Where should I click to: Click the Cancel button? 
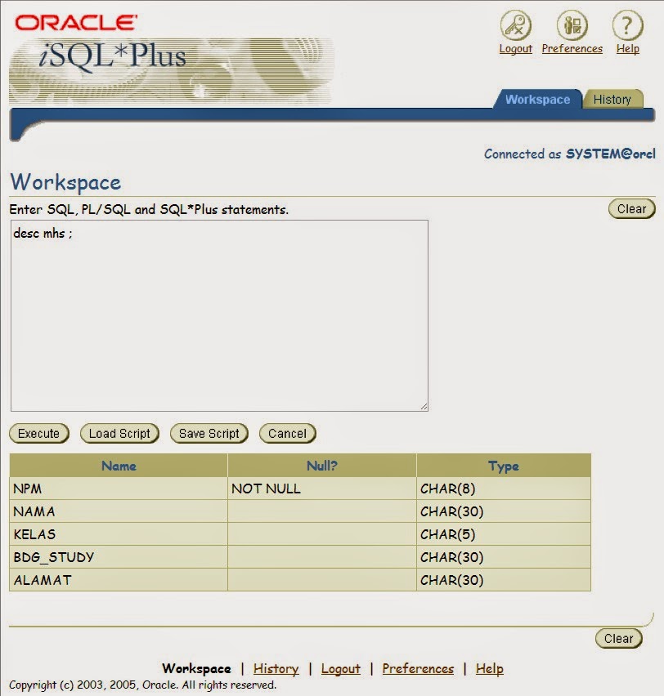(288, 433)
